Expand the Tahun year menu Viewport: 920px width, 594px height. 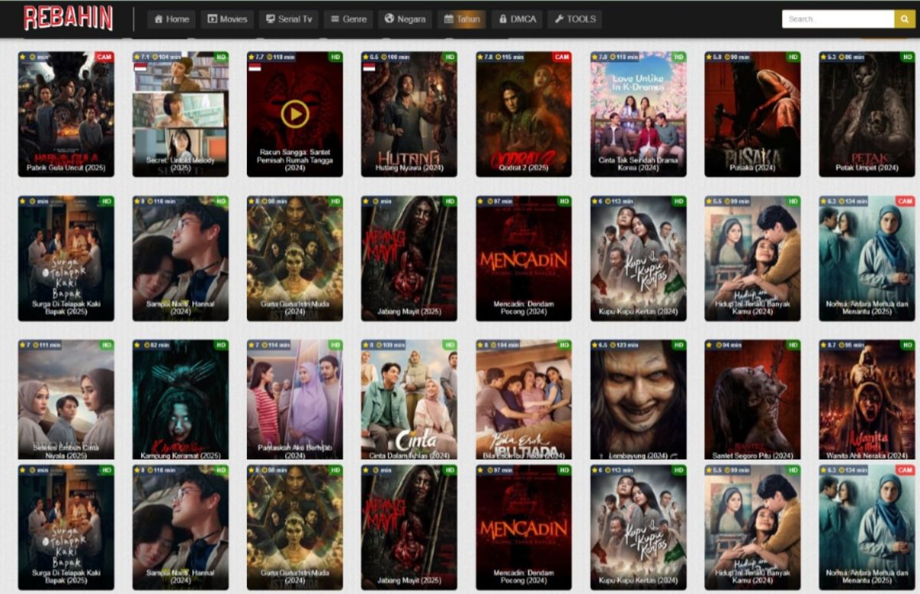coord(462,19)
